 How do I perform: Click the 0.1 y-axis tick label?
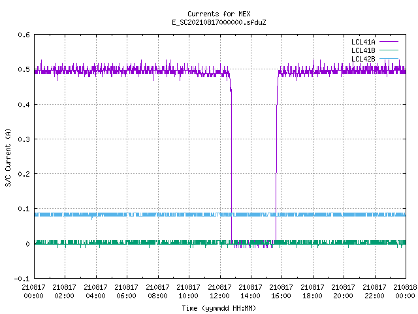pyautogui.click(x=24, y=209)
